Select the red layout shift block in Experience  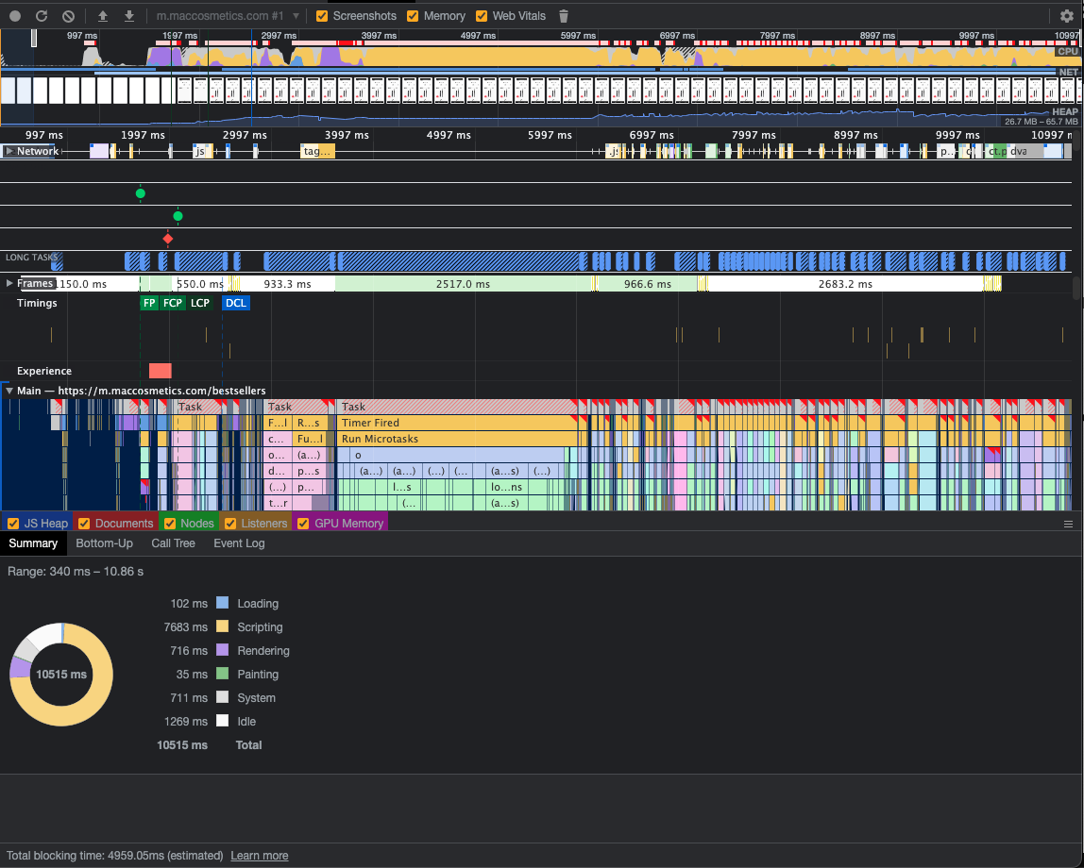[161, 371]
